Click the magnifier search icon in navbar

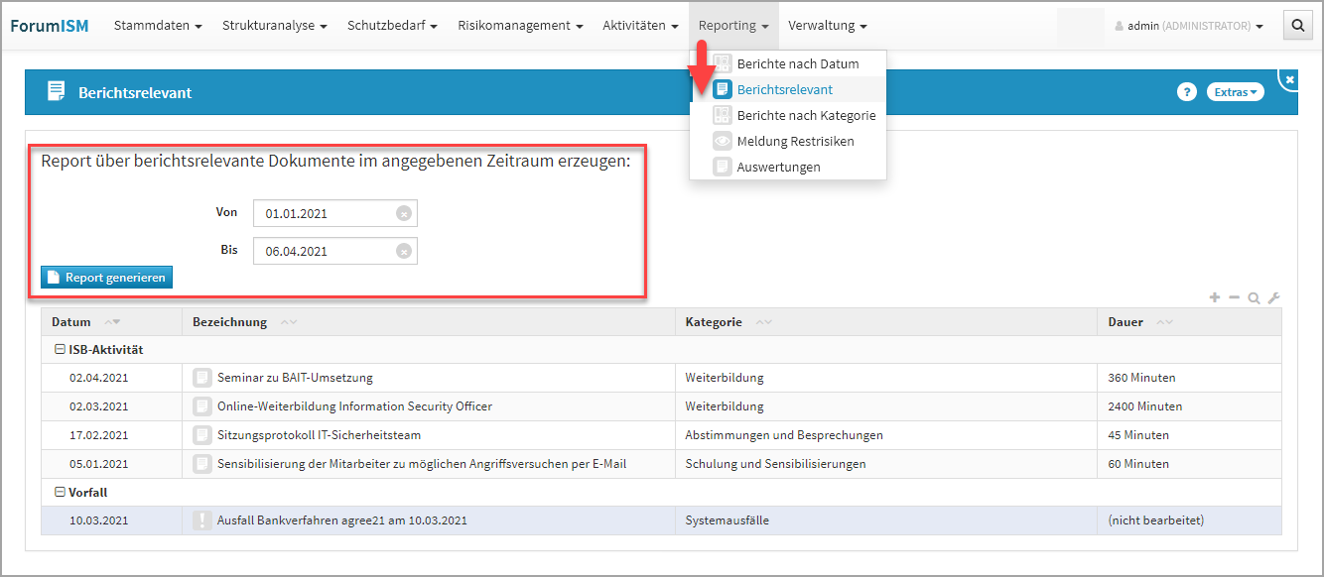click(1297, 26)
